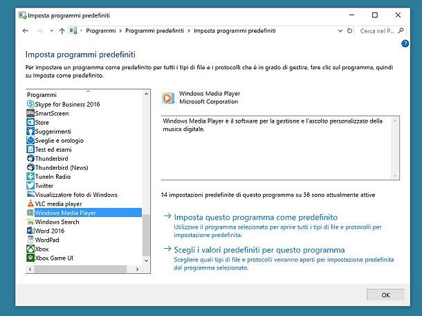Click the Twitter bird icon

[x=30, y=186]
